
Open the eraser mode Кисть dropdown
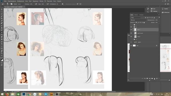coord(21,4)
